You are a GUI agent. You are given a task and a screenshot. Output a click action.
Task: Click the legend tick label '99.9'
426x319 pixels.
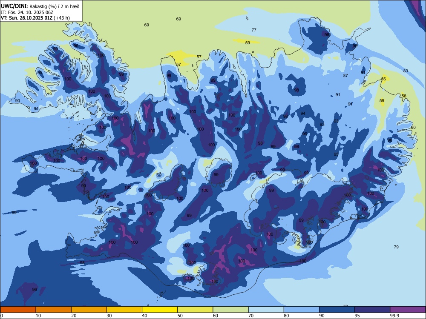(x=394, y=316)
